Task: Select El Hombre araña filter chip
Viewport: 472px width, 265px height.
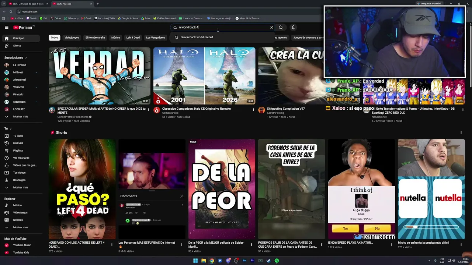Action: [x=95, y=38]
